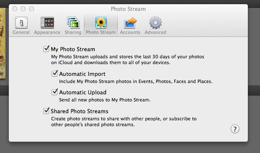The height and width of the screenshot is (153, 260).
Task: Minimize the Photo Stream preferences window
Action: point(23,9)
